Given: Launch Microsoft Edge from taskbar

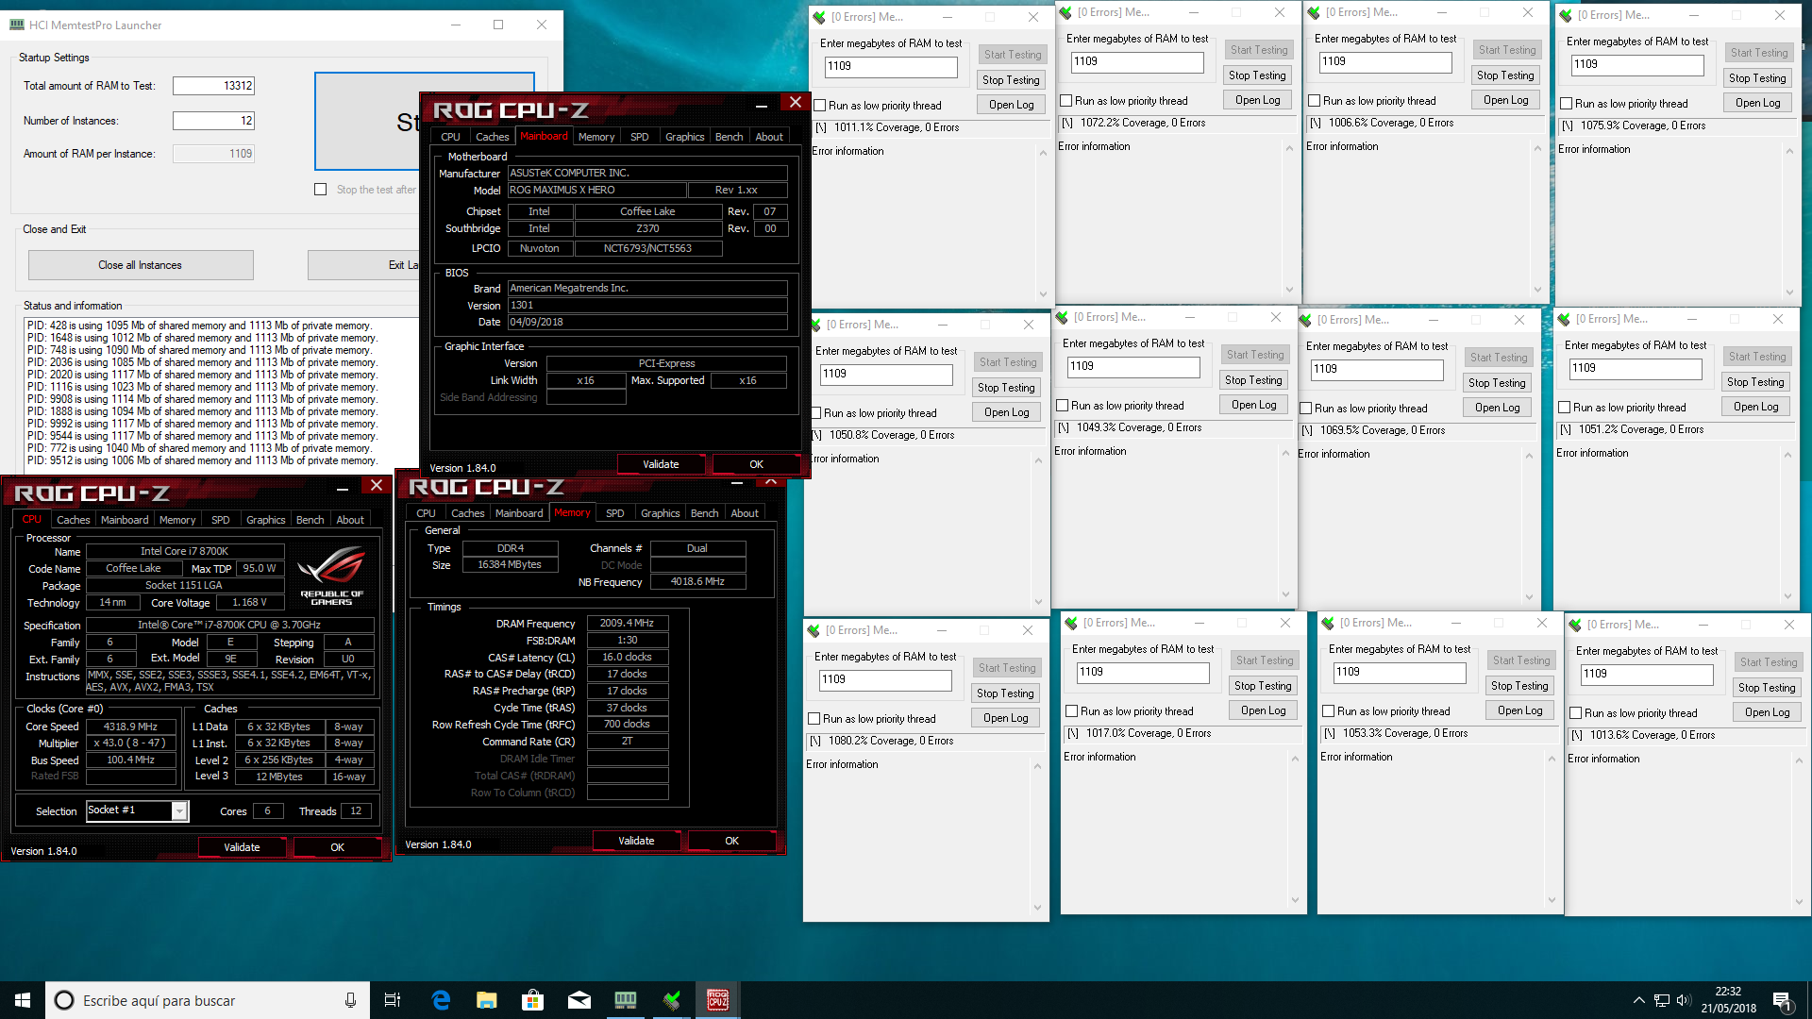Looking at the screenshot, I should 441,1000.
